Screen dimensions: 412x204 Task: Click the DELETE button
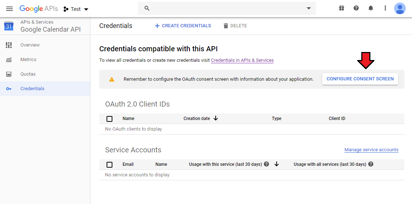[x=235, y=26]
